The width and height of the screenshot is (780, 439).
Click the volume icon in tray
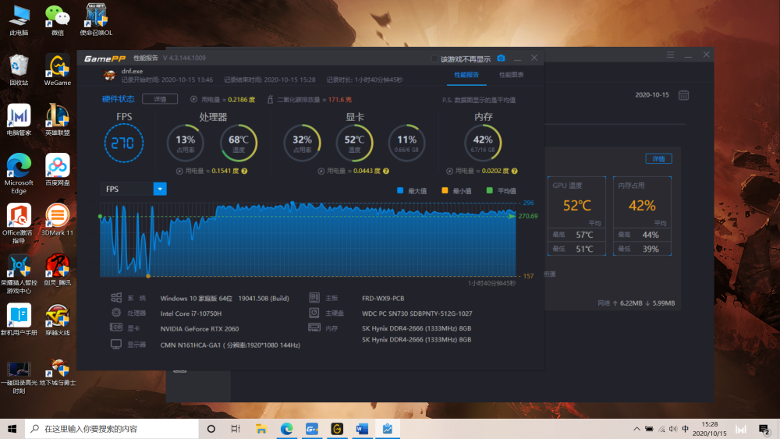pos(673,429)
